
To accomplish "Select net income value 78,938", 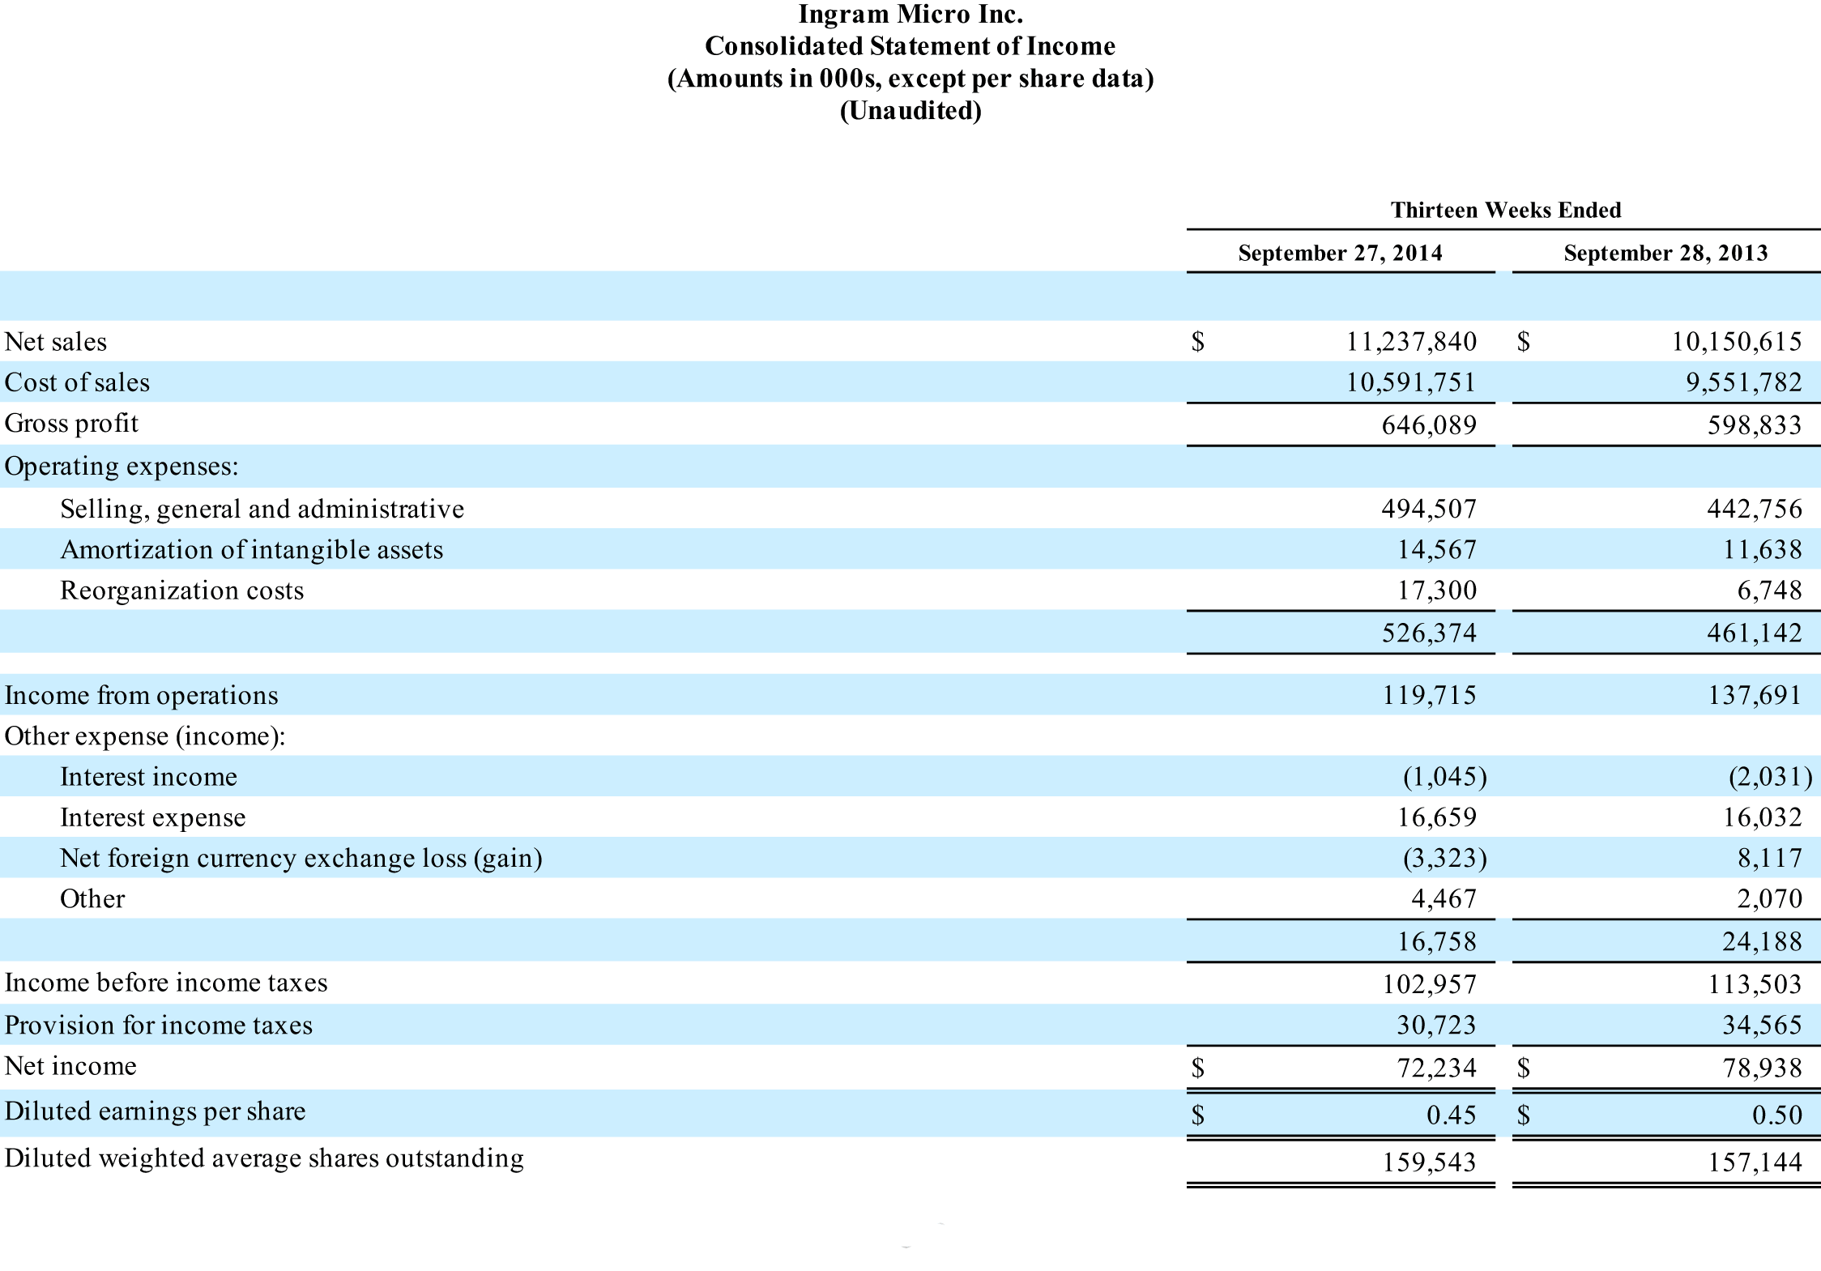I will point(1763,1068).
